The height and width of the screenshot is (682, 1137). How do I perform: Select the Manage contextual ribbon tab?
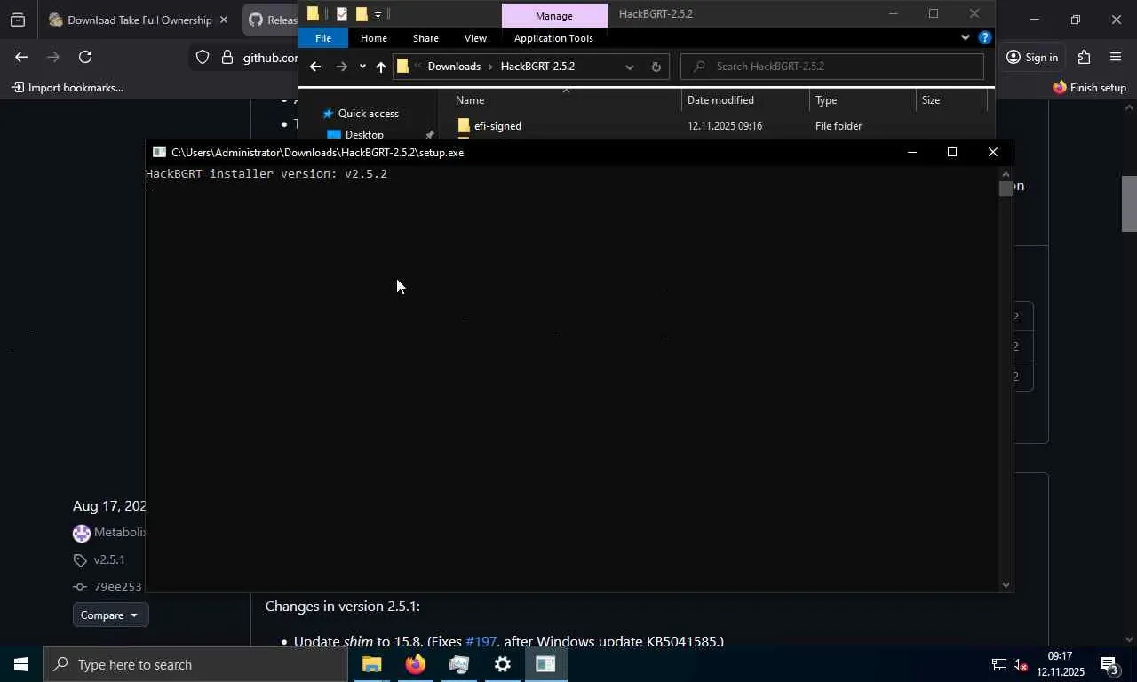tap(554, 15)
